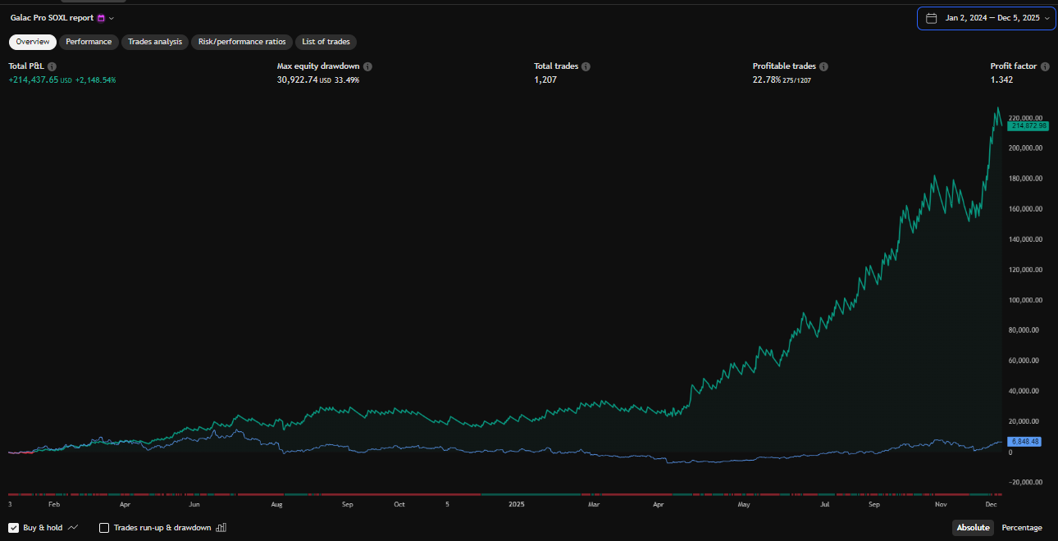Click the info icon beside Total P&L

click(x=52, y=66)
